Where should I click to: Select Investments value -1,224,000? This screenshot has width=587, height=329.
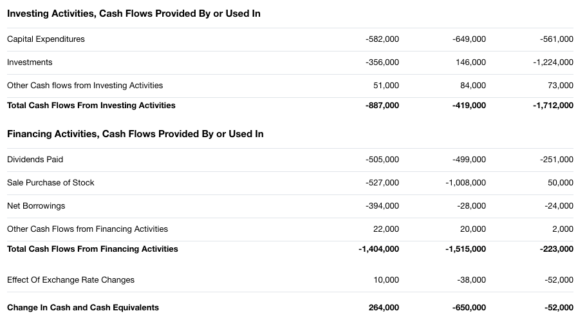pos(553,62)
